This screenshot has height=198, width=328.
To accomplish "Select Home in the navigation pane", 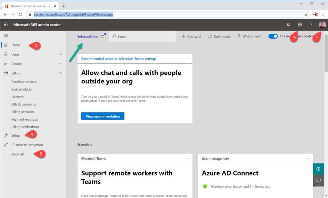I will click(x=17, y=45).
